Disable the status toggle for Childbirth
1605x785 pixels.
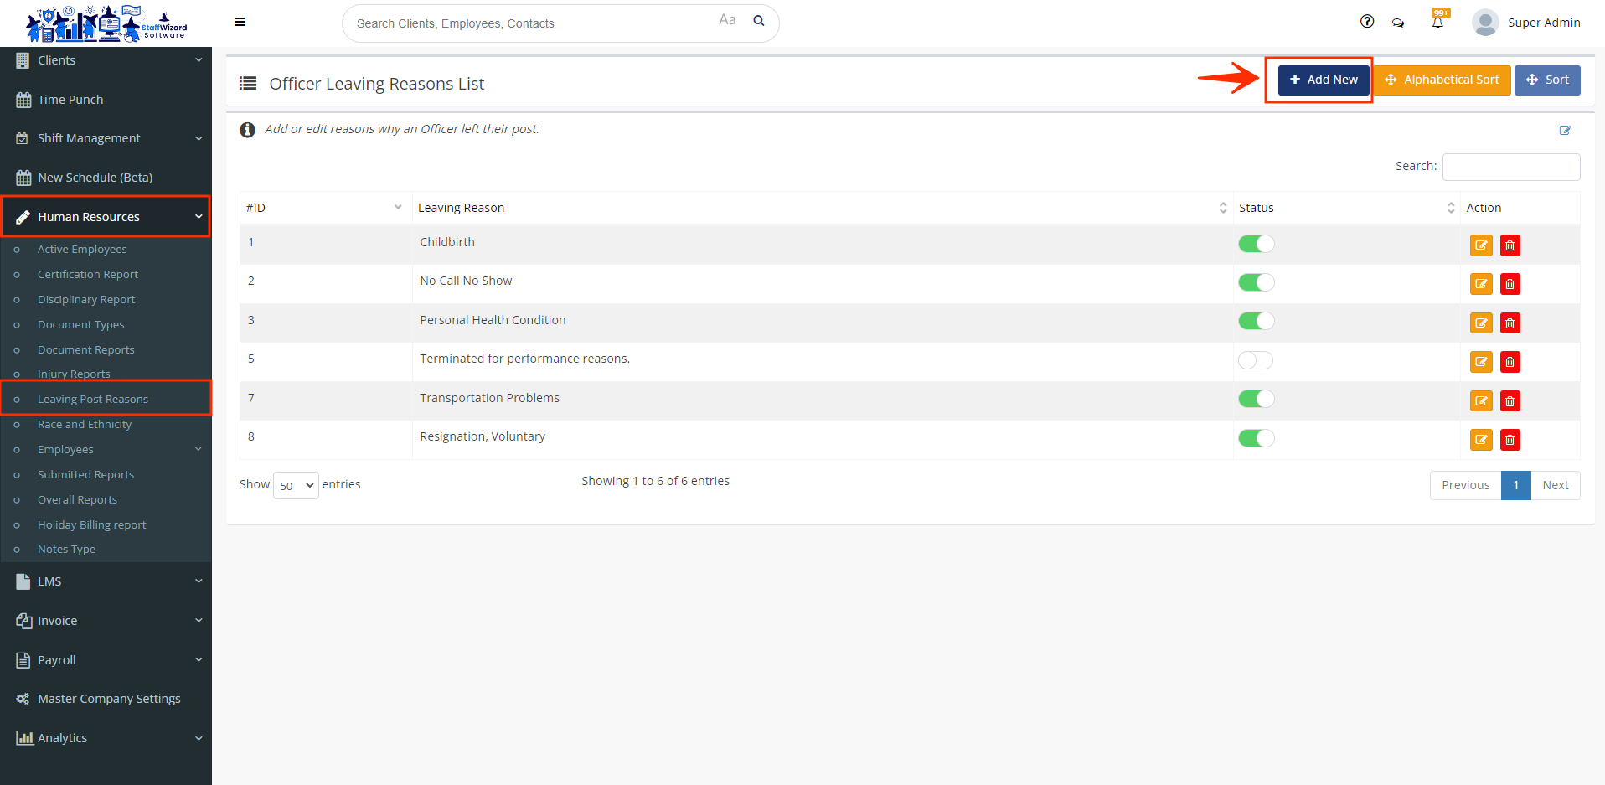pyautogui.click(x=1256, y=243)
